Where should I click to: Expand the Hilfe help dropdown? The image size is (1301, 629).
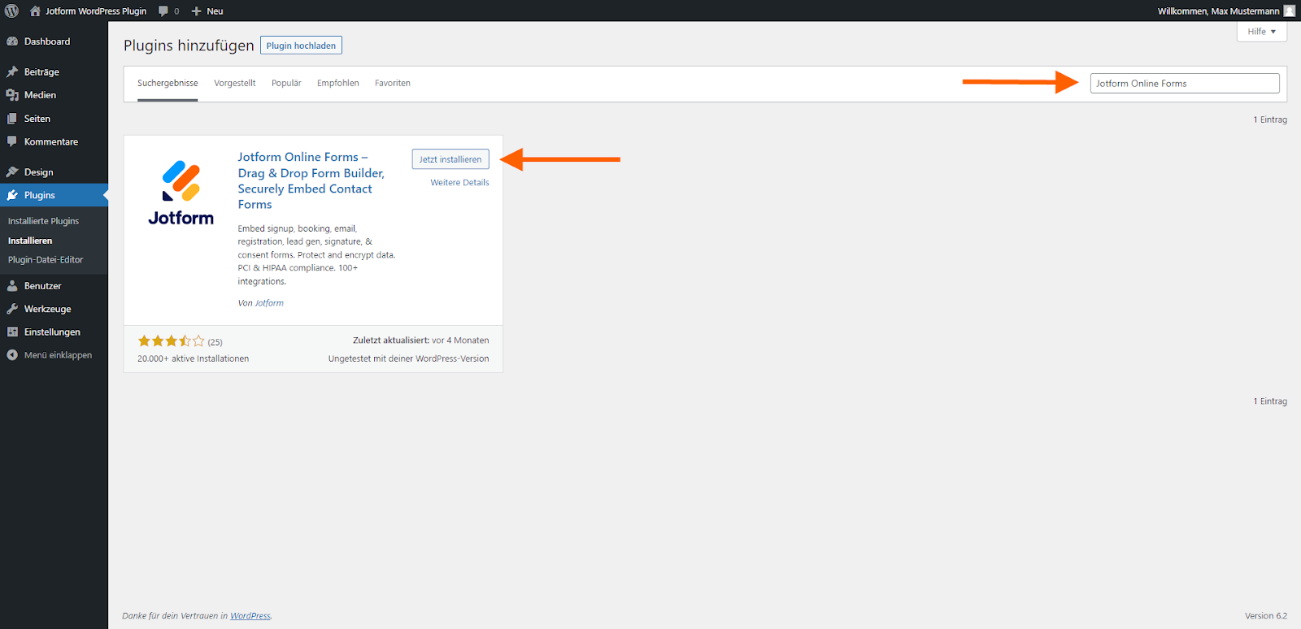click(1262, 32)
